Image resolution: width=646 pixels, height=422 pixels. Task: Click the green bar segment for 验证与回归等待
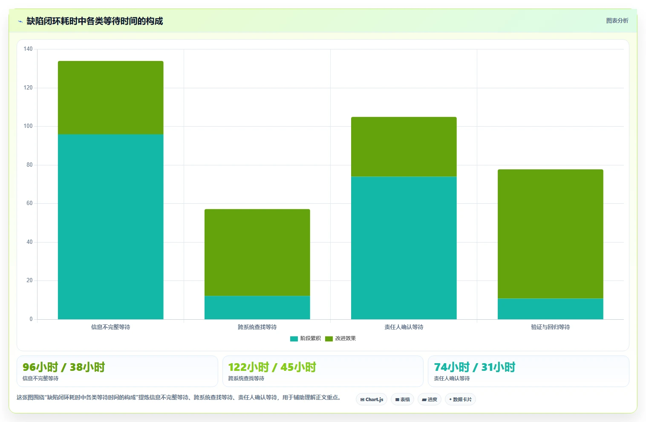551,234
